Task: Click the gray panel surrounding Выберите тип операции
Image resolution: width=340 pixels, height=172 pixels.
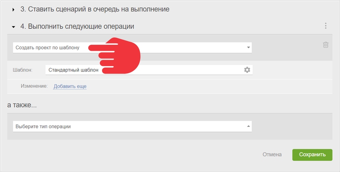Action: pos(170,126)
